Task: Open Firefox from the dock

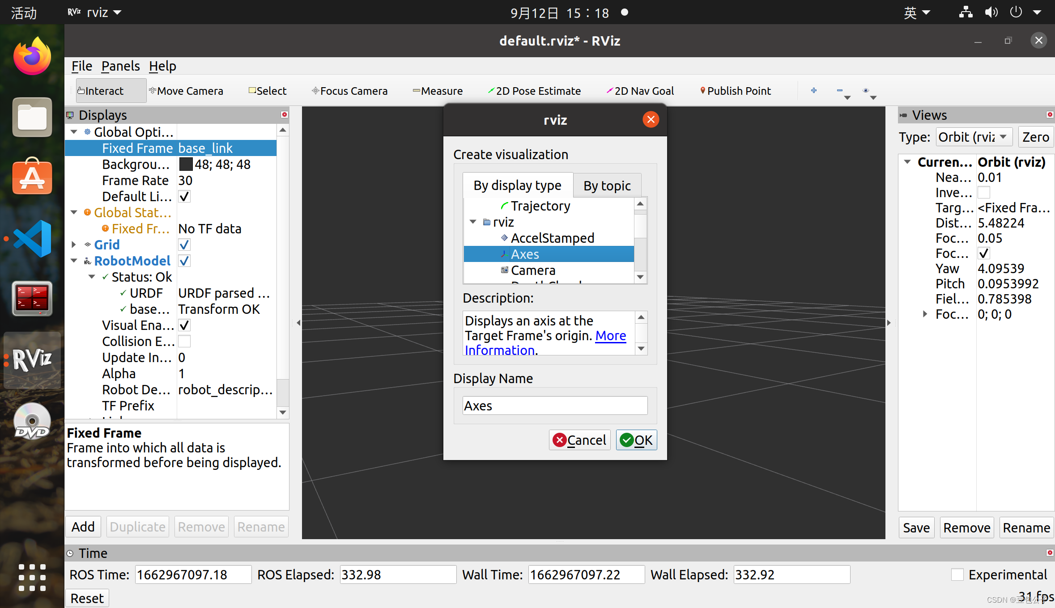Action: click(x=32, y=57)
